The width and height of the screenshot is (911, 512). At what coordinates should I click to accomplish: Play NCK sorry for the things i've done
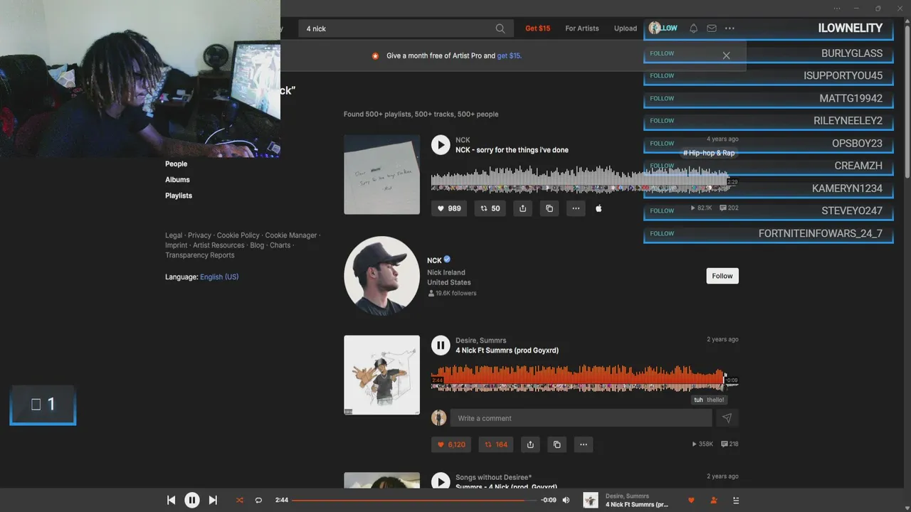point(441,145)
